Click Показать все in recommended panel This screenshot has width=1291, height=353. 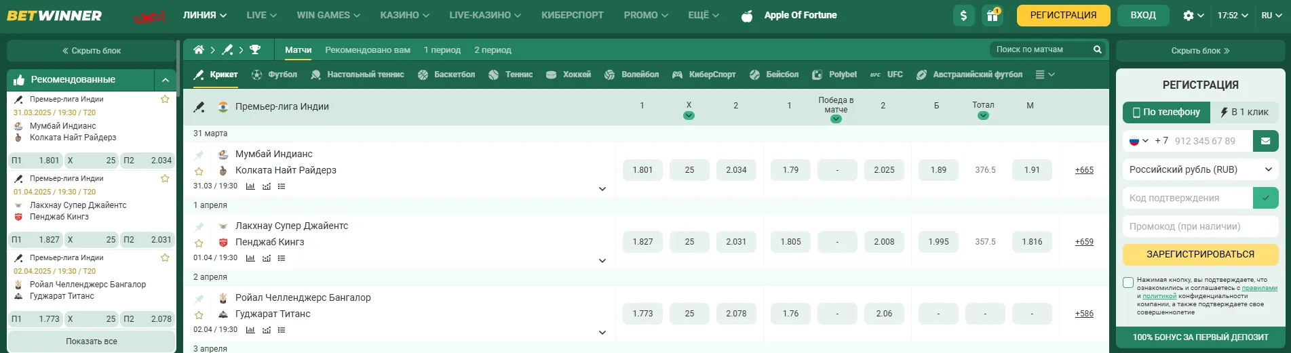coord(92,341)
